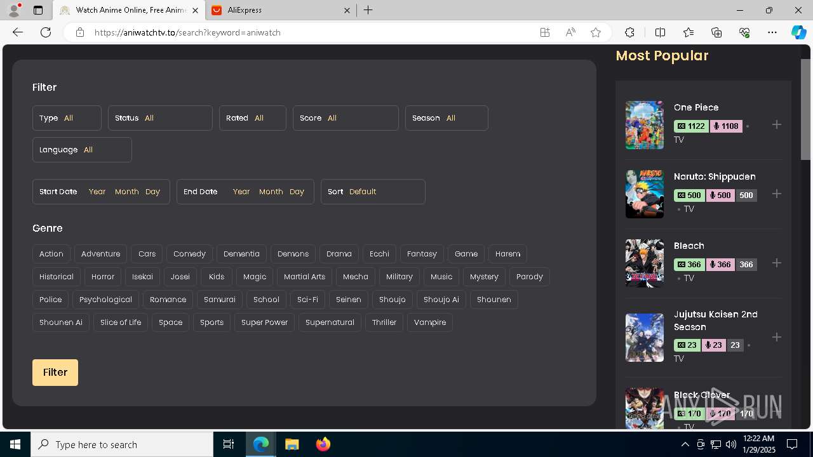Open Edge settings and more menu
813x457 pixels.
[772, 32]
